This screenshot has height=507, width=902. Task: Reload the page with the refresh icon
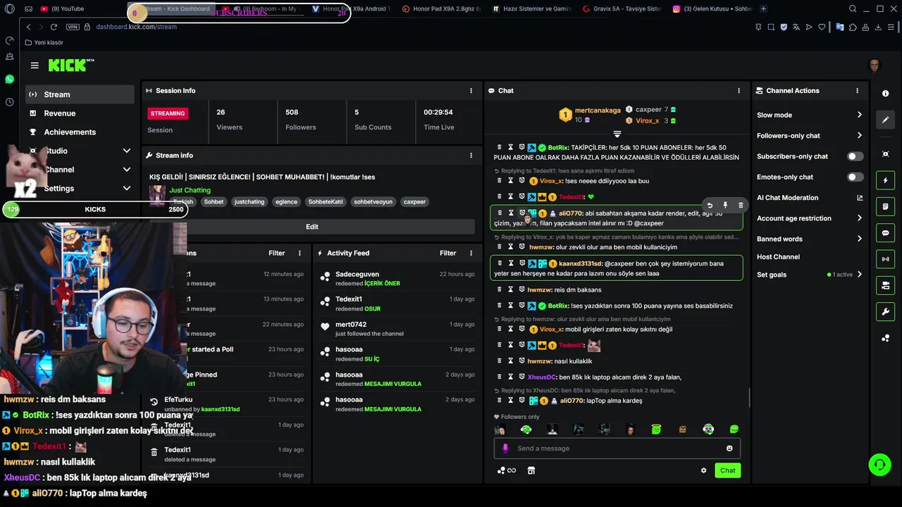pyautogui.click(x=54, y=27)
